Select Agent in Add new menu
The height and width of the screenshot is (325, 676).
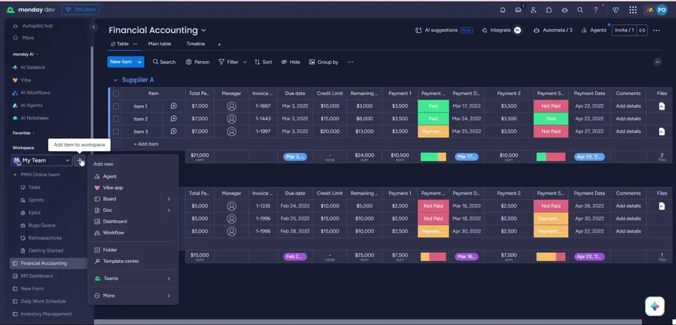pos(133,176)
